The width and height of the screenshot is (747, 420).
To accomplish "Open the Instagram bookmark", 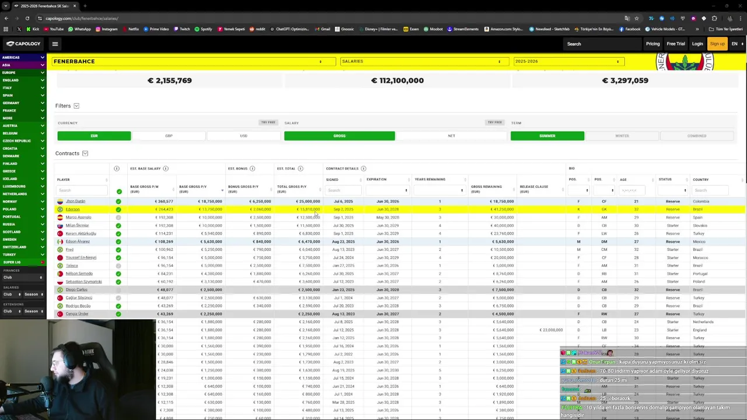I will click(106, 29).
